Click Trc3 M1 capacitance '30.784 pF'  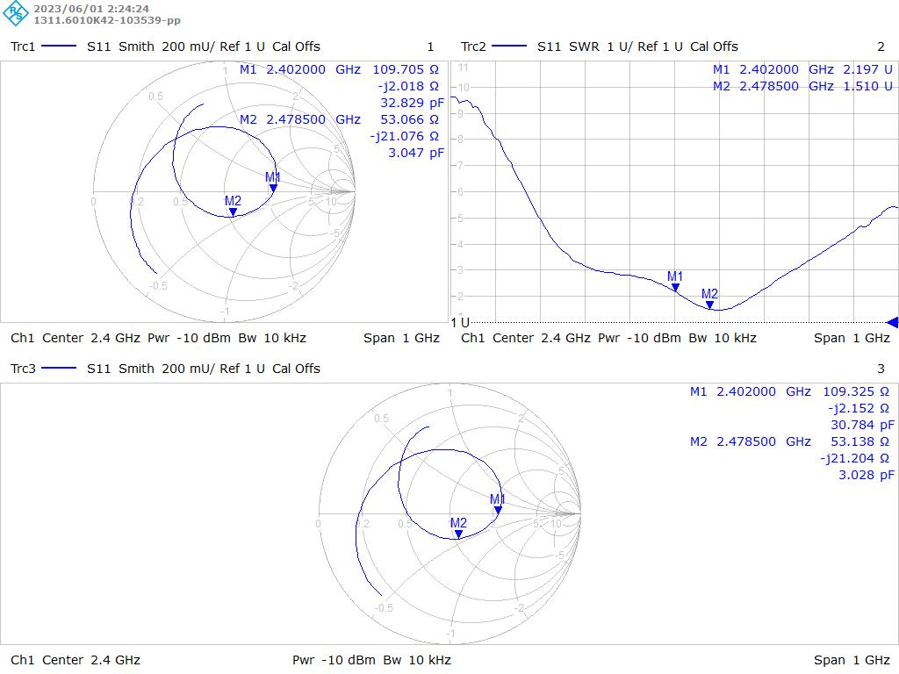coord(862,425)
